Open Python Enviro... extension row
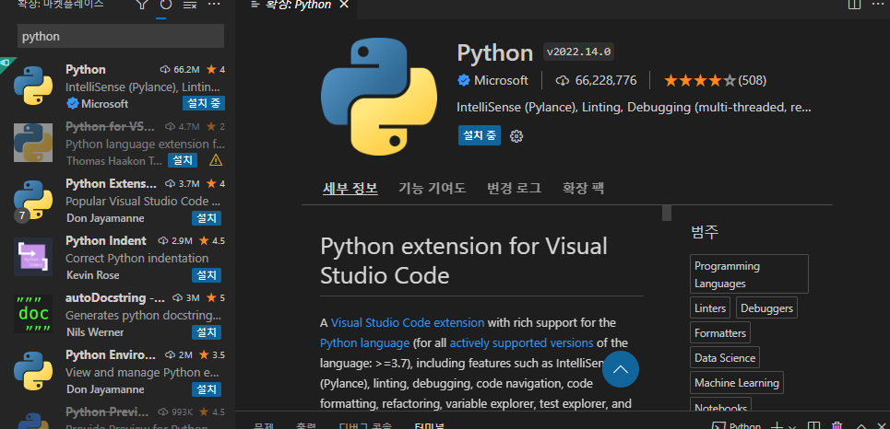This screenshot has width=890, height=429. [x=117, y=372]
